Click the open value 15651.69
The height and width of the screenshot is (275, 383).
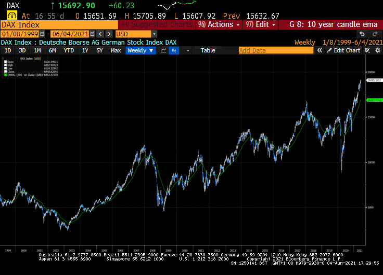tap(100, 16)
